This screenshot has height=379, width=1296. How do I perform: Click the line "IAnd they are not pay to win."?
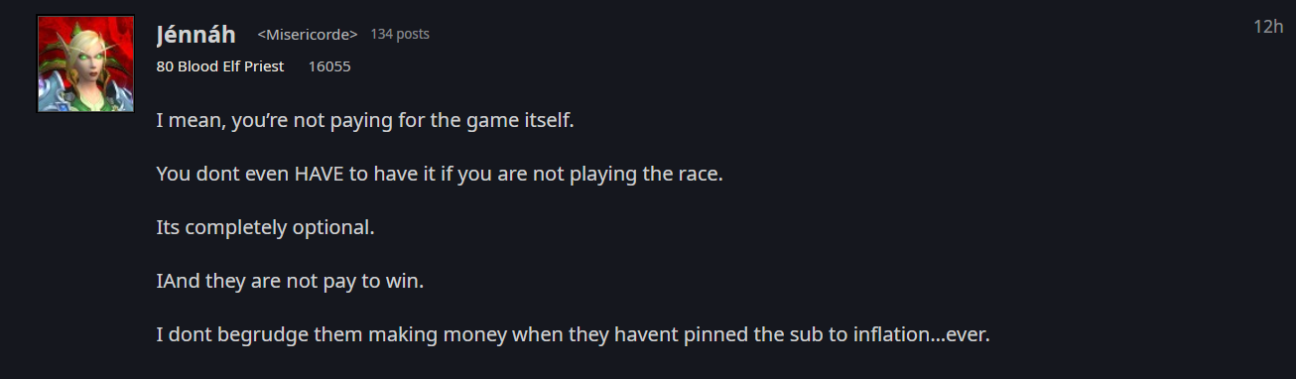[x=290, y=282]
